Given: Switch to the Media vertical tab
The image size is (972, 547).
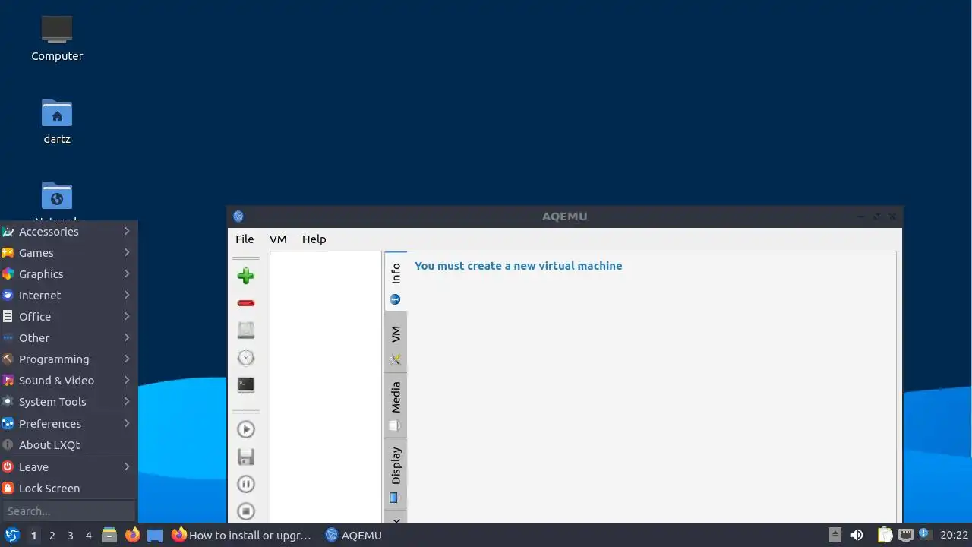Looking at the screenshot, I should (x=396, y=406).
